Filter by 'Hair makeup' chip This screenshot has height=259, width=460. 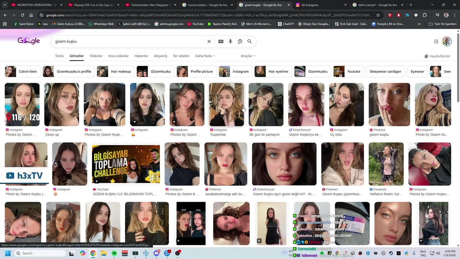point(115,72)
